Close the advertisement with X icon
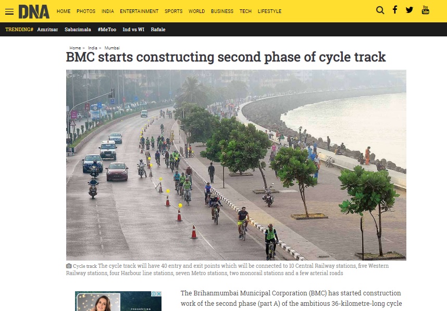Image resolution: width=447 pixels, height=311 pixels. 159,294
